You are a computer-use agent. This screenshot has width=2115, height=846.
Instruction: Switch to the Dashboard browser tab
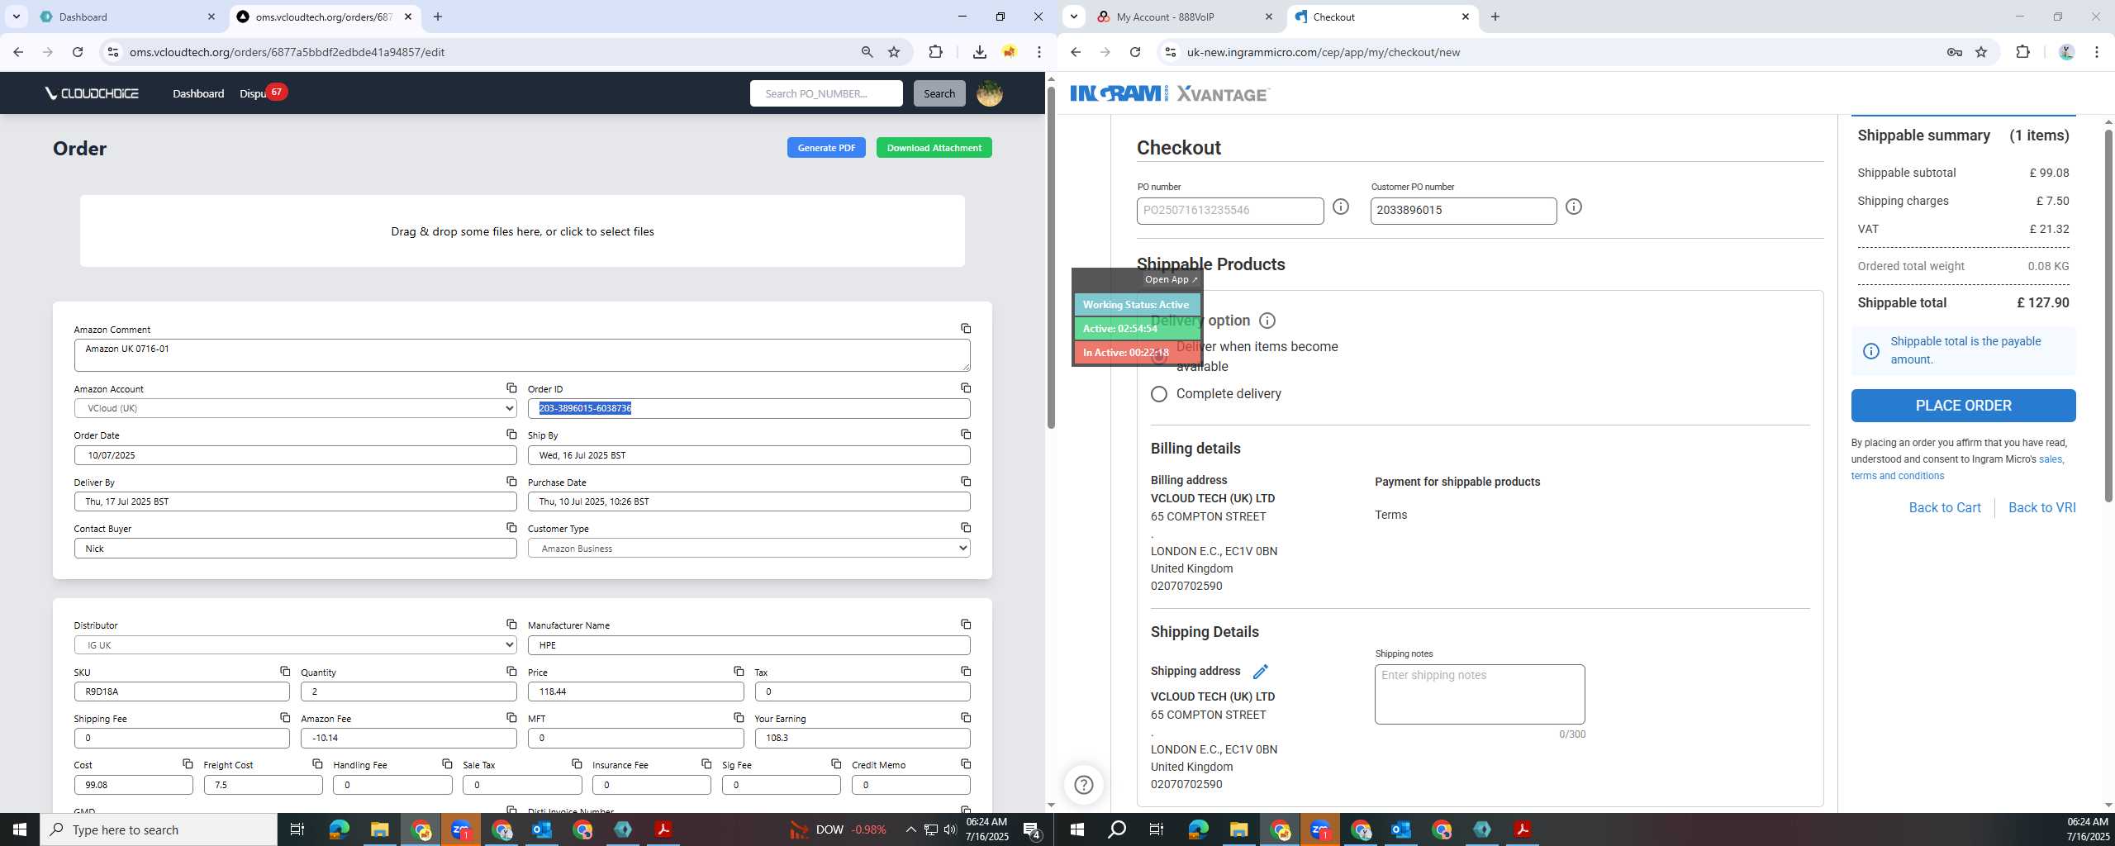(x=127, y=17)
